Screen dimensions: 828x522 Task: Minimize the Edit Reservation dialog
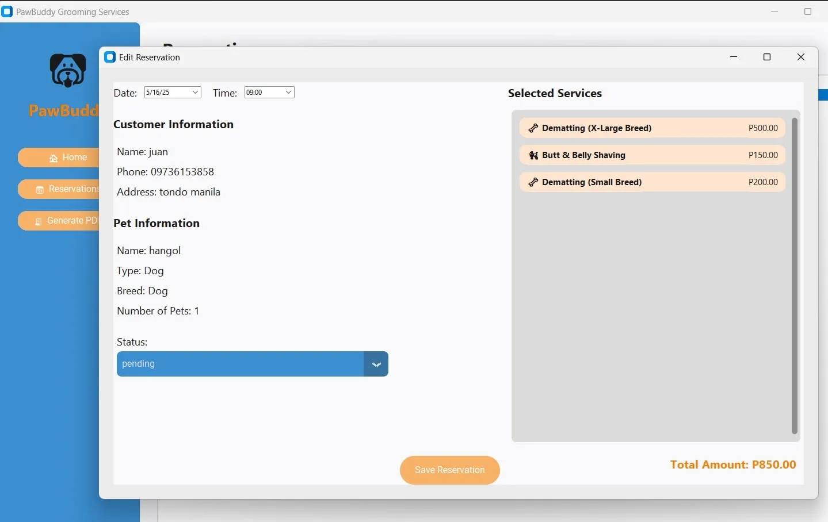(x=734, y=57)
